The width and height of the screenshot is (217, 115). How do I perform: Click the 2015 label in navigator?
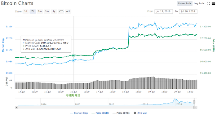(x=77, y=104)
